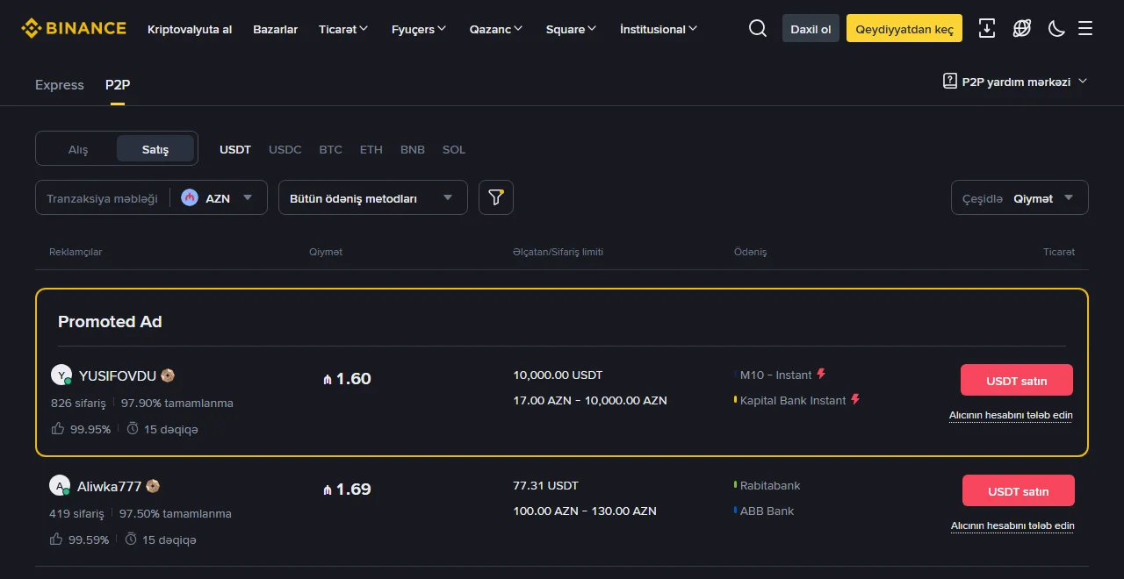Select the Satış toggle option

(x=155, y=149)
